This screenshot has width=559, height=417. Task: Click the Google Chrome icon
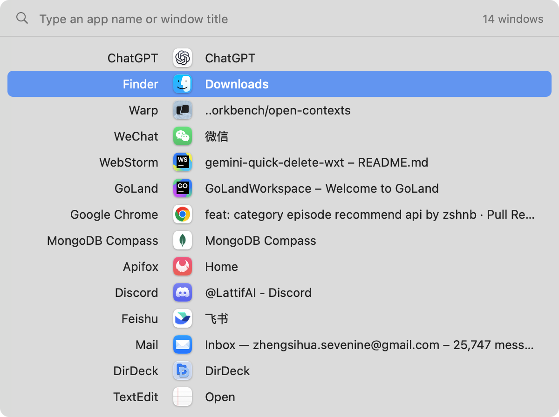click(x=183, y=215)
